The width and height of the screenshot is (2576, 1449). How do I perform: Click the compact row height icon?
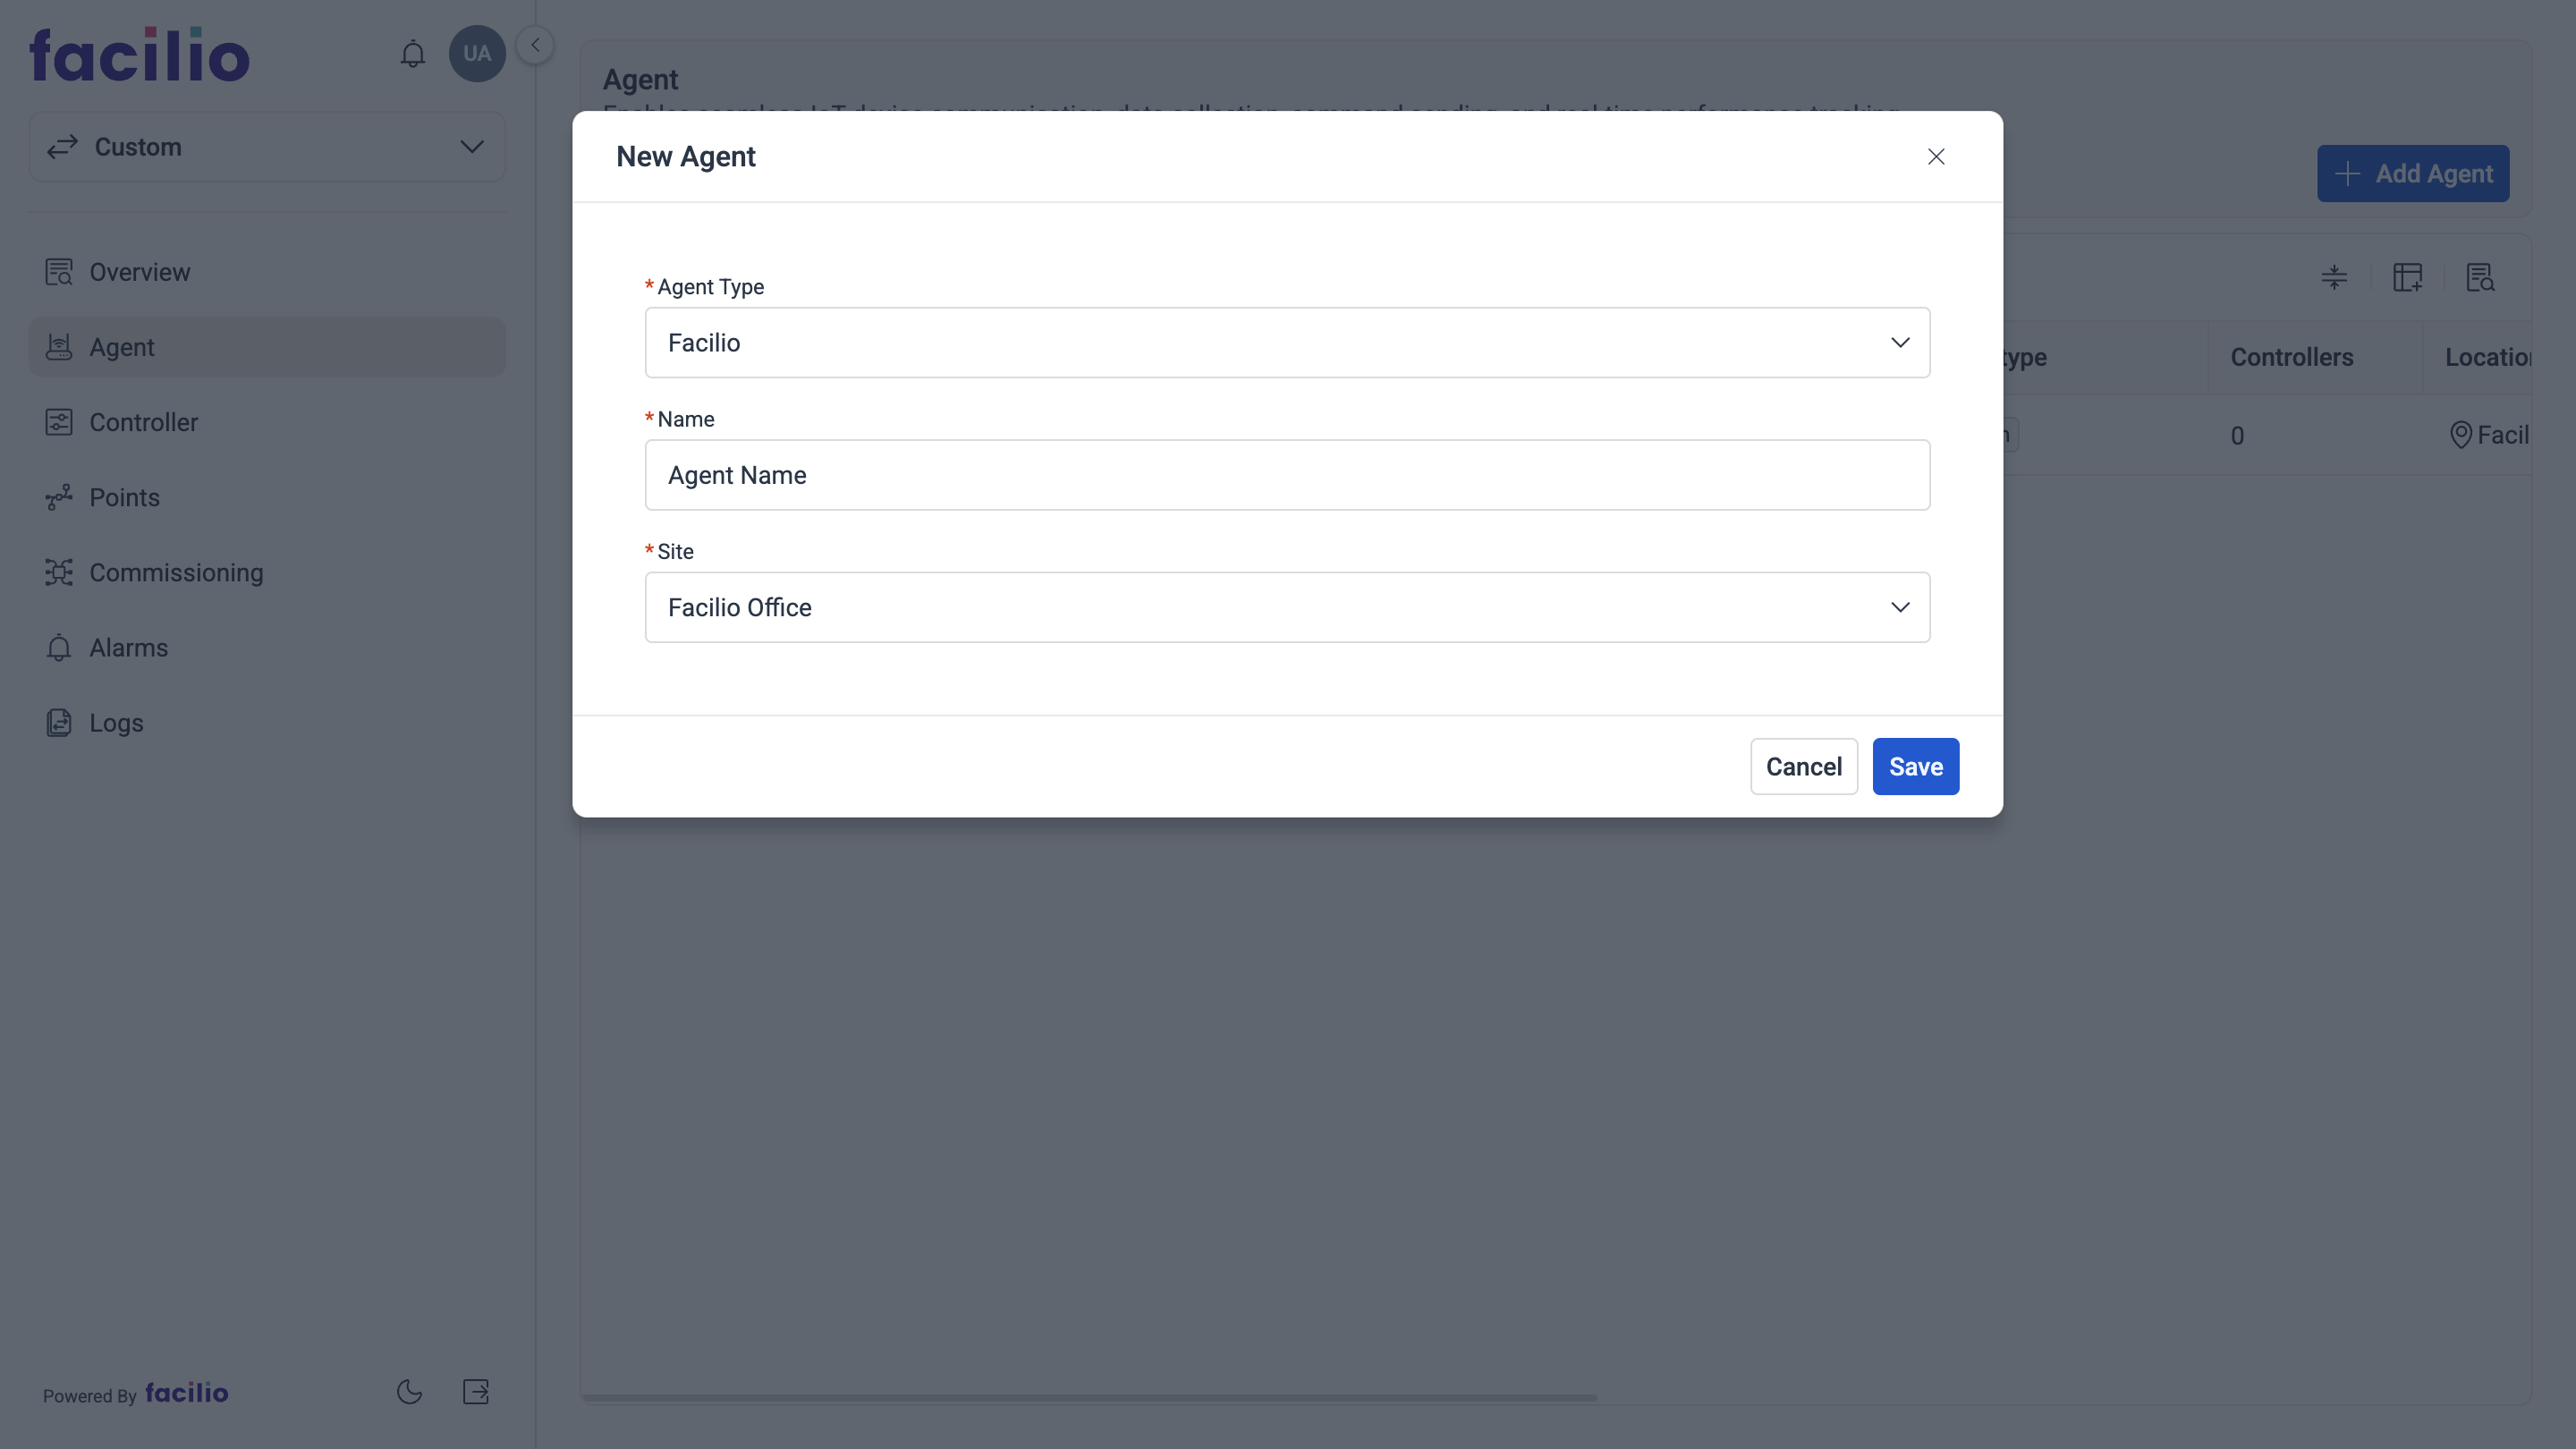2334,278
